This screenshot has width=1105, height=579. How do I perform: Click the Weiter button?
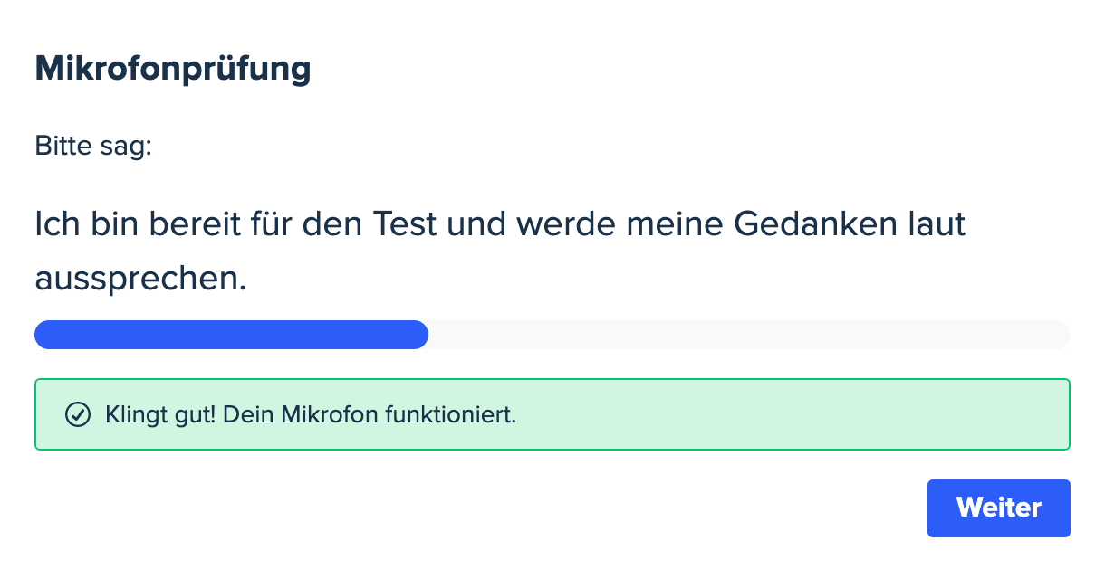pos(998,508)
